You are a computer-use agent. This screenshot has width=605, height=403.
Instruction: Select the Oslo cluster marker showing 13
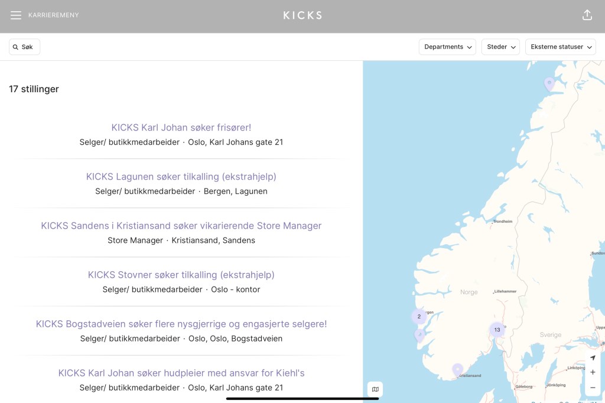pyautogui.click(x=497, y=330)
